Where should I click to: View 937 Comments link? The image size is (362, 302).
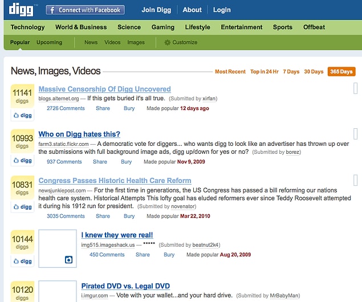(x=64, y=162)
